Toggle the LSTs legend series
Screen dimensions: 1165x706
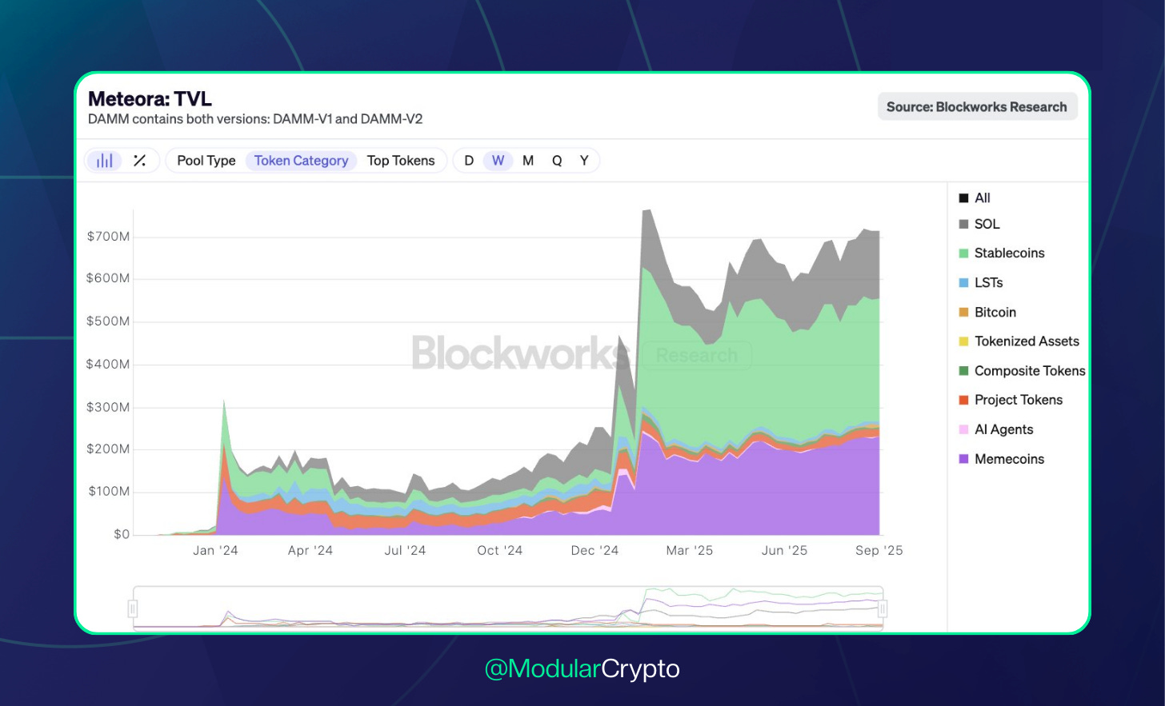click(981, 283)
